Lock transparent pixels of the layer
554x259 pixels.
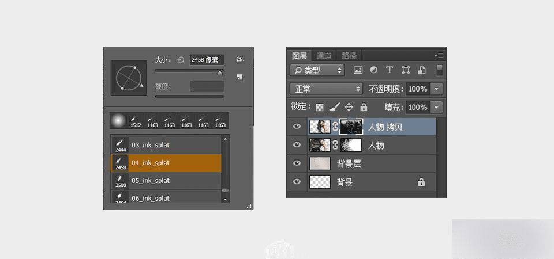(320, 107)
